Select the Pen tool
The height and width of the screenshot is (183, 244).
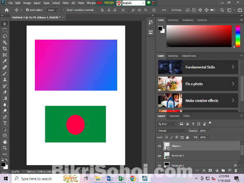[x=5, y=117]
